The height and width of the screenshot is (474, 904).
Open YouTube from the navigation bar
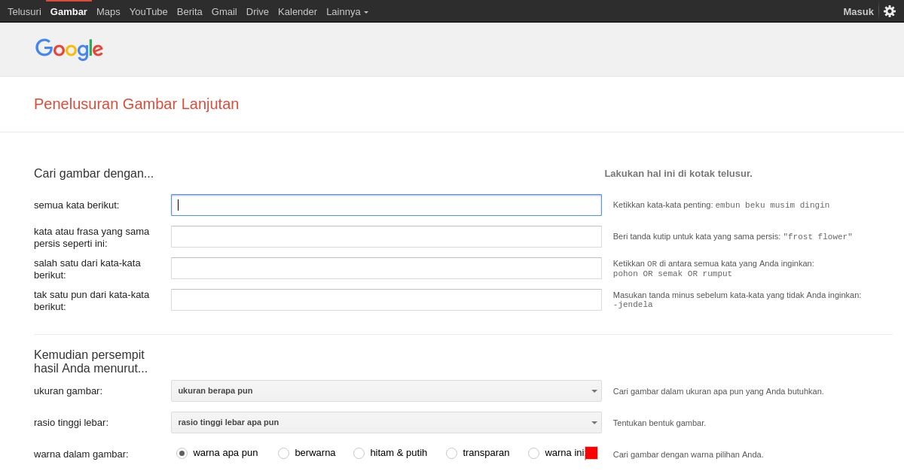tap(148, 11)
